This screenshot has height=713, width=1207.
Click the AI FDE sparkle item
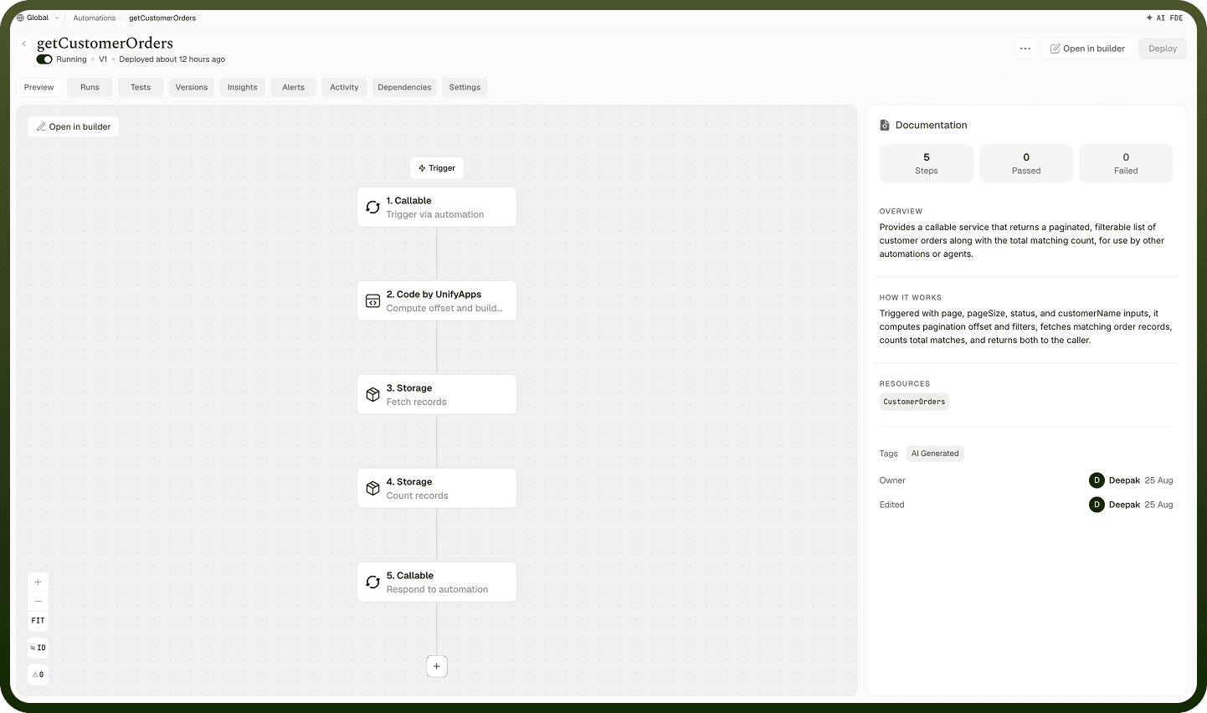click(x=1164, y=18)
